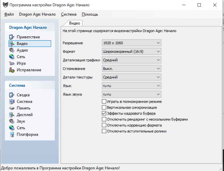
Task: Open the Аудио settings label
Action: [x=22, y=50]
